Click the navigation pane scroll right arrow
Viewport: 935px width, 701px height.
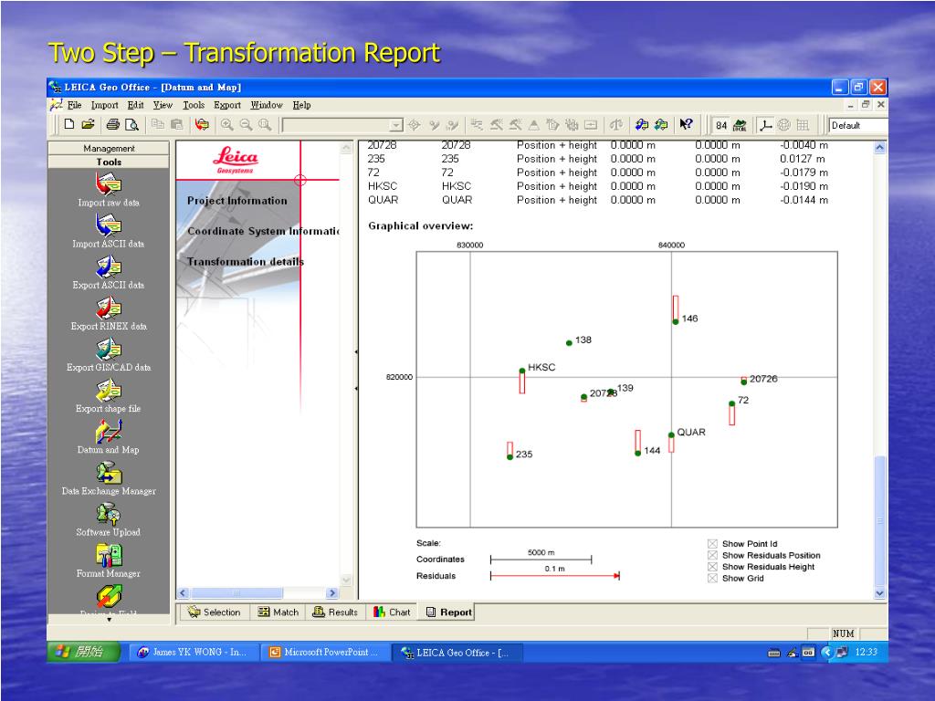332,593
